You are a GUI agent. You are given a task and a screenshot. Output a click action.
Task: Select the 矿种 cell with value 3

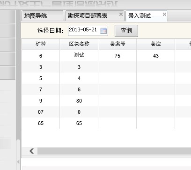[41, 67]
